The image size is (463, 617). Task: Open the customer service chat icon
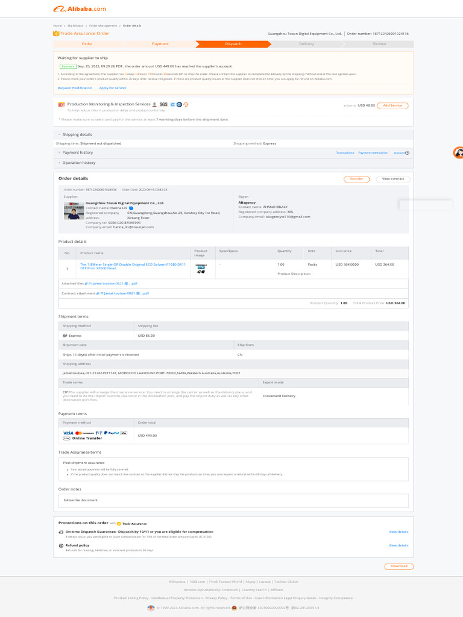point(459,152)
